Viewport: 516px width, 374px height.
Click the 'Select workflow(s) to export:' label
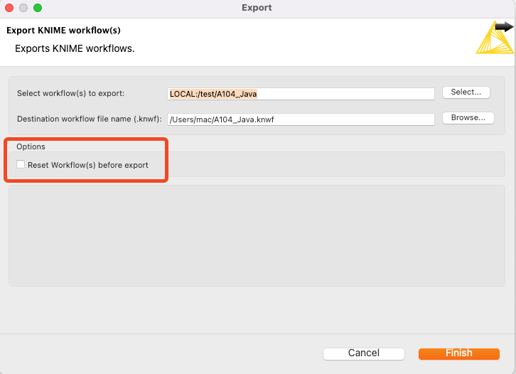(71, 93)
